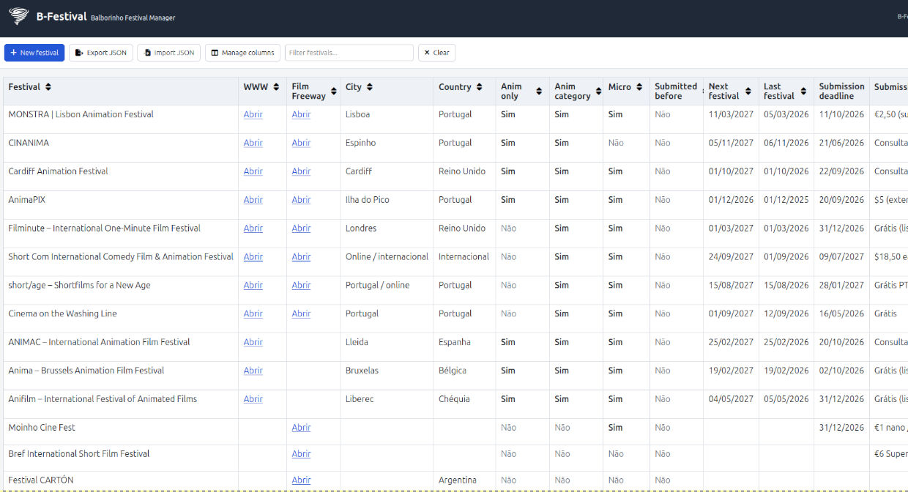Clear the festival filter
The width and height of the screenshot is (908, 498).
[436, 53]
